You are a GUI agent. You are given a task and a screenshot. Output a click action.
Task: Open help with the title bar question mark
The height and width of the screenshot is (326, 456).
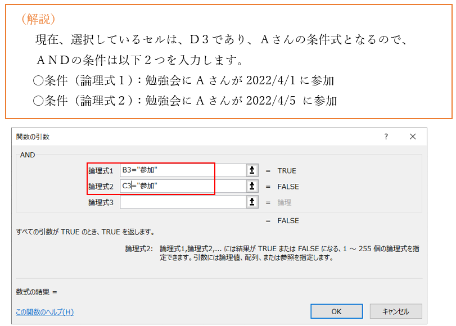click(386, 137)
